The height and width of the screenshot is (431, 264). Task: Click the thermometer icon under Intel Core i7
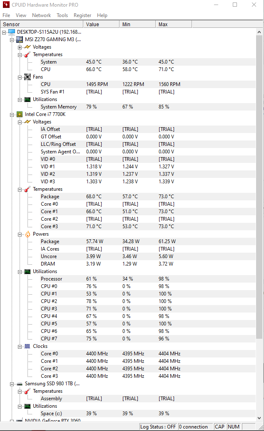tap(27, 189)
